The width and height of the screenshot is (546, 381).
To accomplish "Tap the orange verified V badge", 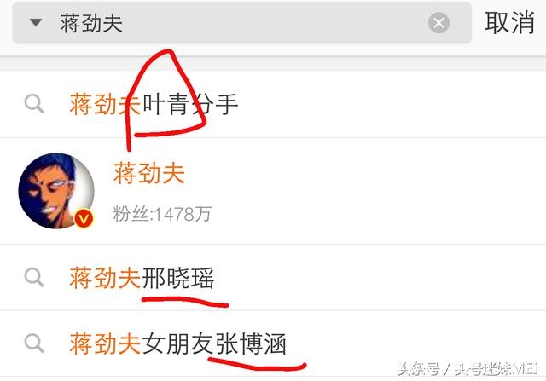I will 84,218.
